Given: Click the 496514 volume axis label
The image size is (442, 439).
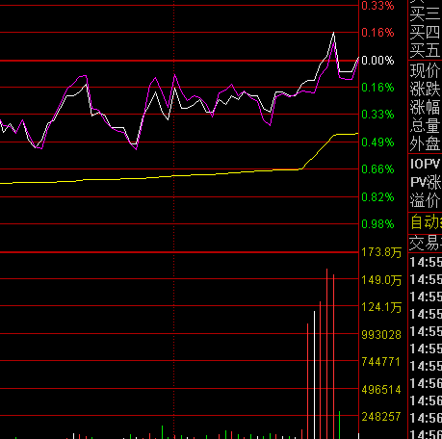Looking at the screenshot, I should [381, 390].
